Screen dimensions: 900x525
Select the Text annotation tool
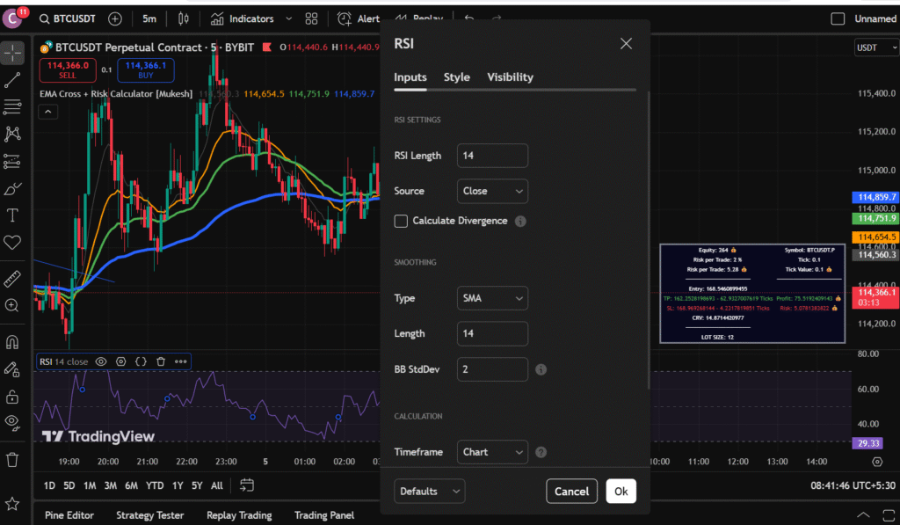click(x=12, y=215)
